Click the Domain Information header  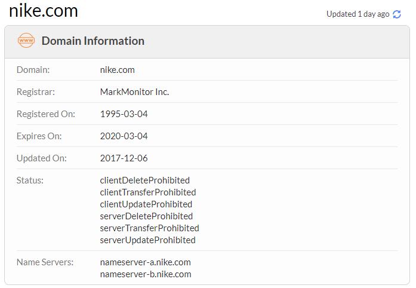tap(93, 41)
